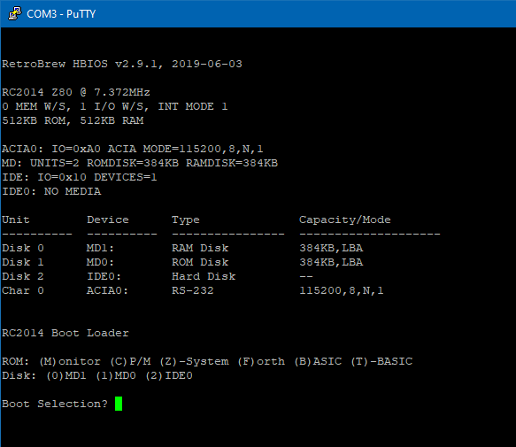The width and height of the screenshot is (516, 447).
Task: Click the (2)IDE0 disk option text
Action: [169, 375]
